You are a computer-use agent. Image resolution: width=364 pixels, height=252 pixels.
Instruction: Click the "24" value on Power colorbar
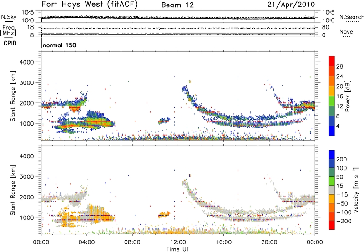339,76
